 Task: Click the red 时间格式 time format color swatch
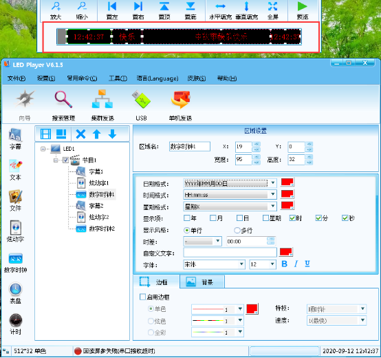click(287, 194)
